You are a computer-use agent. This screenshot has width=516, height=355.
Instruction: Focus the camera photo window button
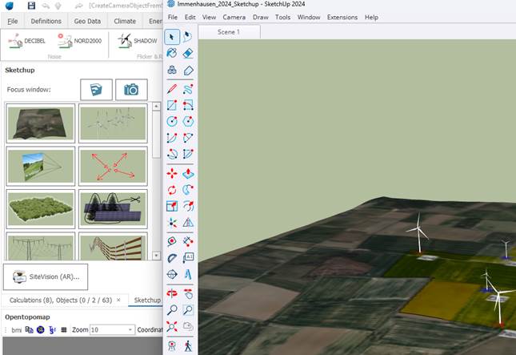point(131,90)
